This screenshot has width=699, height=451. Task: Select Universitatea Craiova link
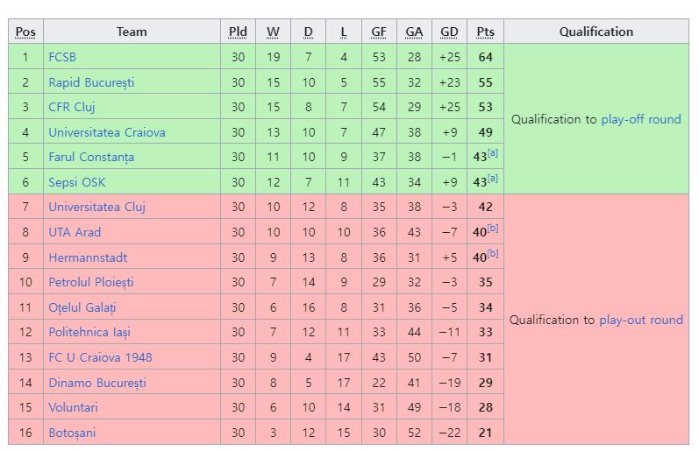(x=106, y=132)
